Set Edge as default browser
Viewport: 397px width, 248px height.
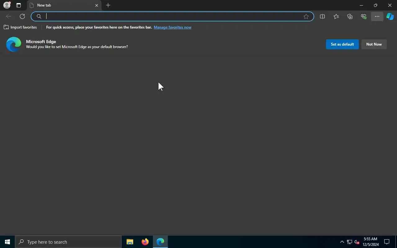pos(342,44)
